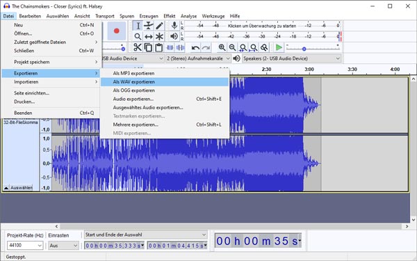Click the vertical scrollbar down arrow
The height and width of the screenshot is (261, 417).
[x=414, y=220]
